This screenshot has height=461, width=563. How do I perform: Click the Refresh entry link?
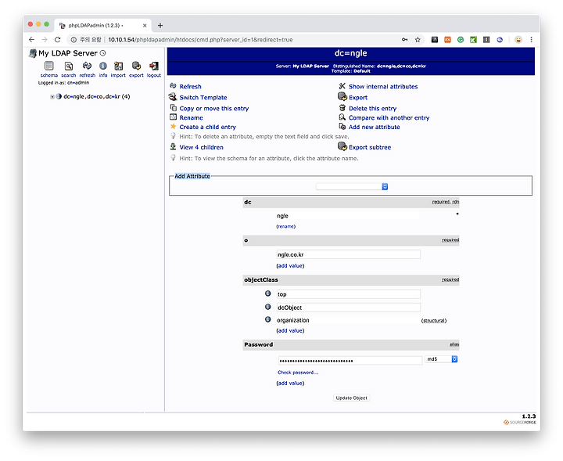190,87
